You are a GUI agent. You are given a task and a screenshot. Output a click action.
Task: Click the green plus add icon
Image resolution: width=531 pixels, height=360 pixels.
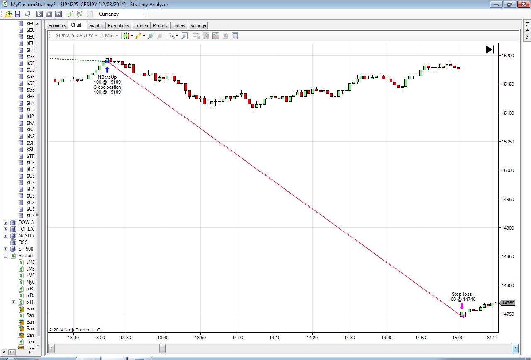[71, 14]
